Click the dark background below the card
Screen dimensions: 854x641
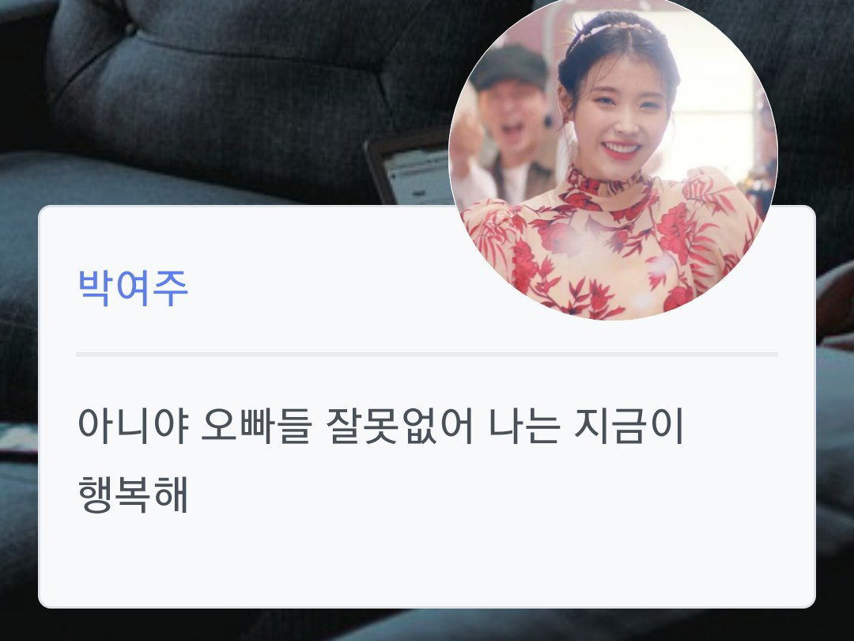point(426,625)
